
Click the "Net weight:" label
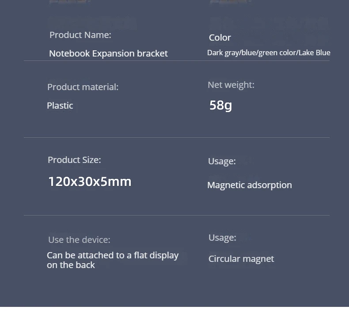231,85
